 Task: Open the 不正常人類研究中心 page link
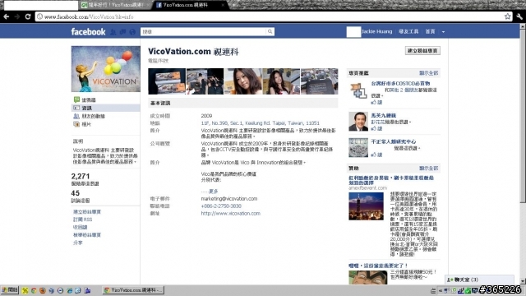[393, 141]
